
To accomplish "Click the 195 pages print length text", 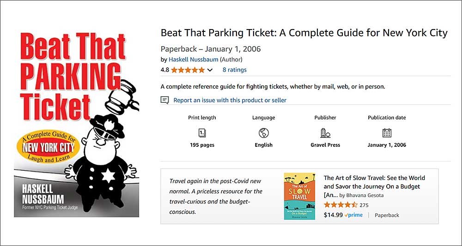I will 202,145.
